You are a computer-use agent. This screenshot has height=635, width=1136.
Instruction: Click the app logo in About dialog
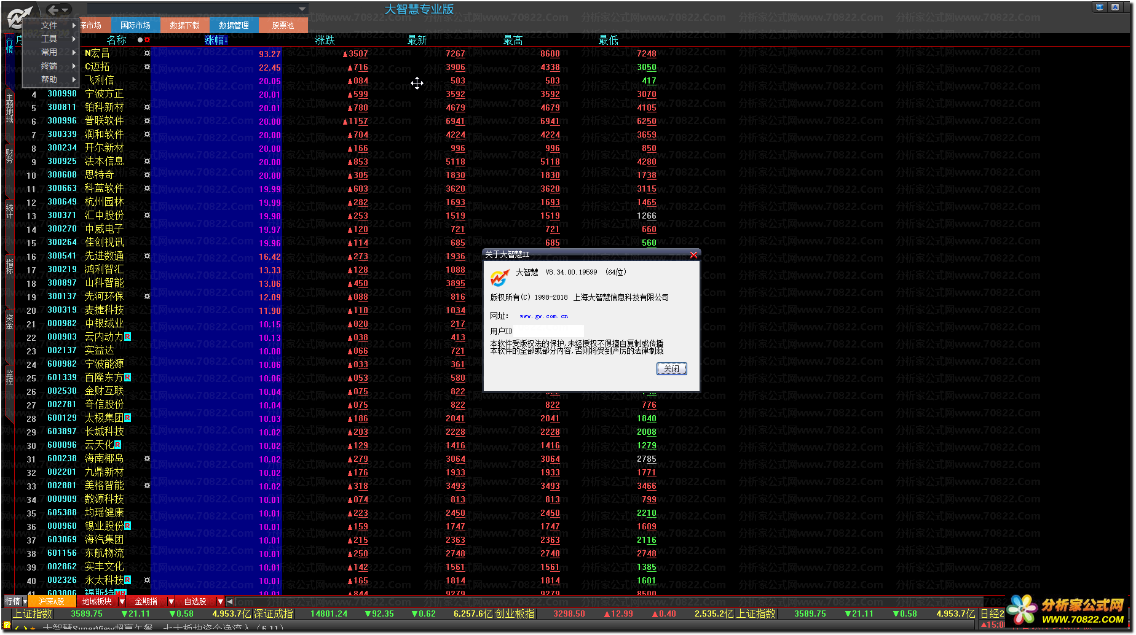click(x=499, y=278)
